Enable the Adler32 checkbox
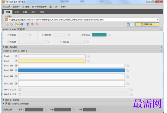Screen dimensions: 167x113 point(61,42)
